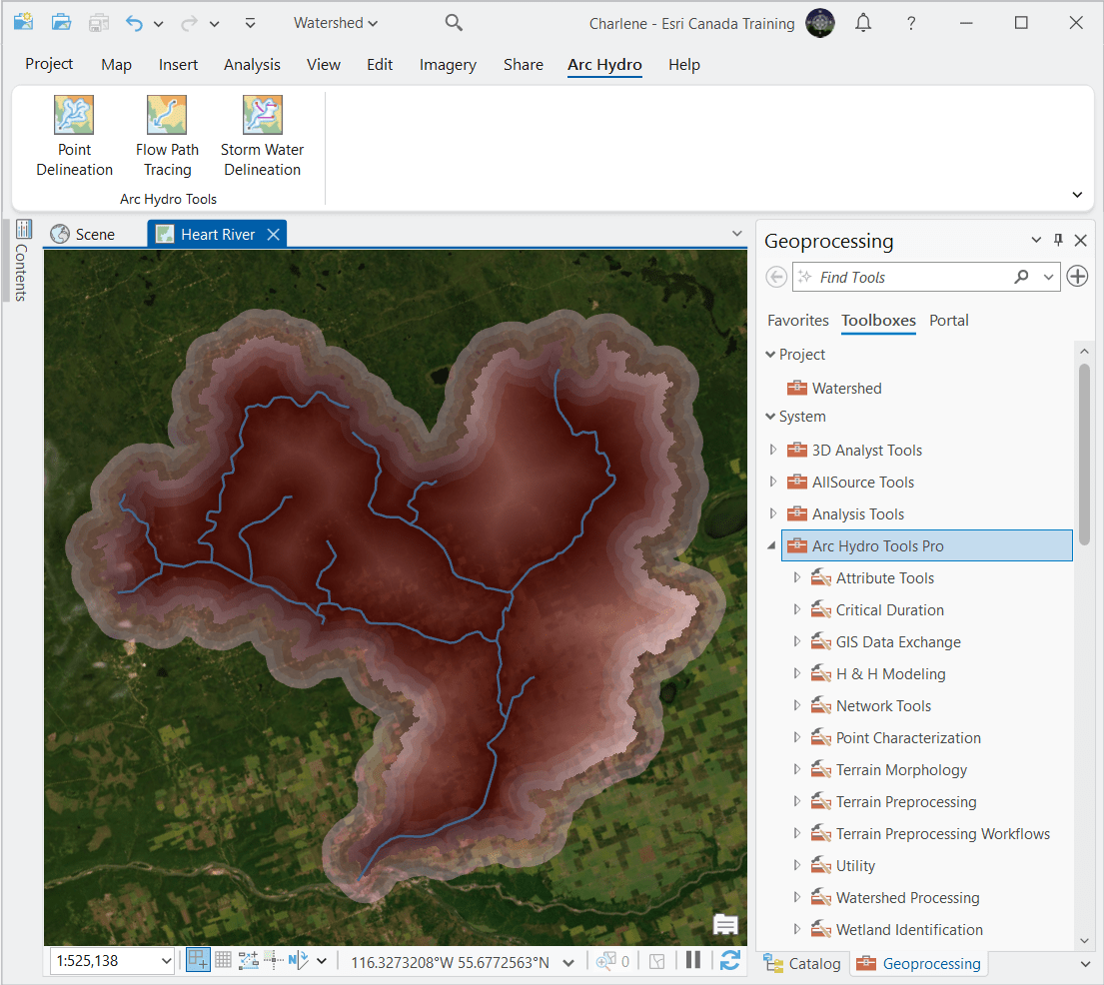Click the Redo arrow icon
Image resolution: width=1104 pixels, height=985 pixels.
[190, 23]
